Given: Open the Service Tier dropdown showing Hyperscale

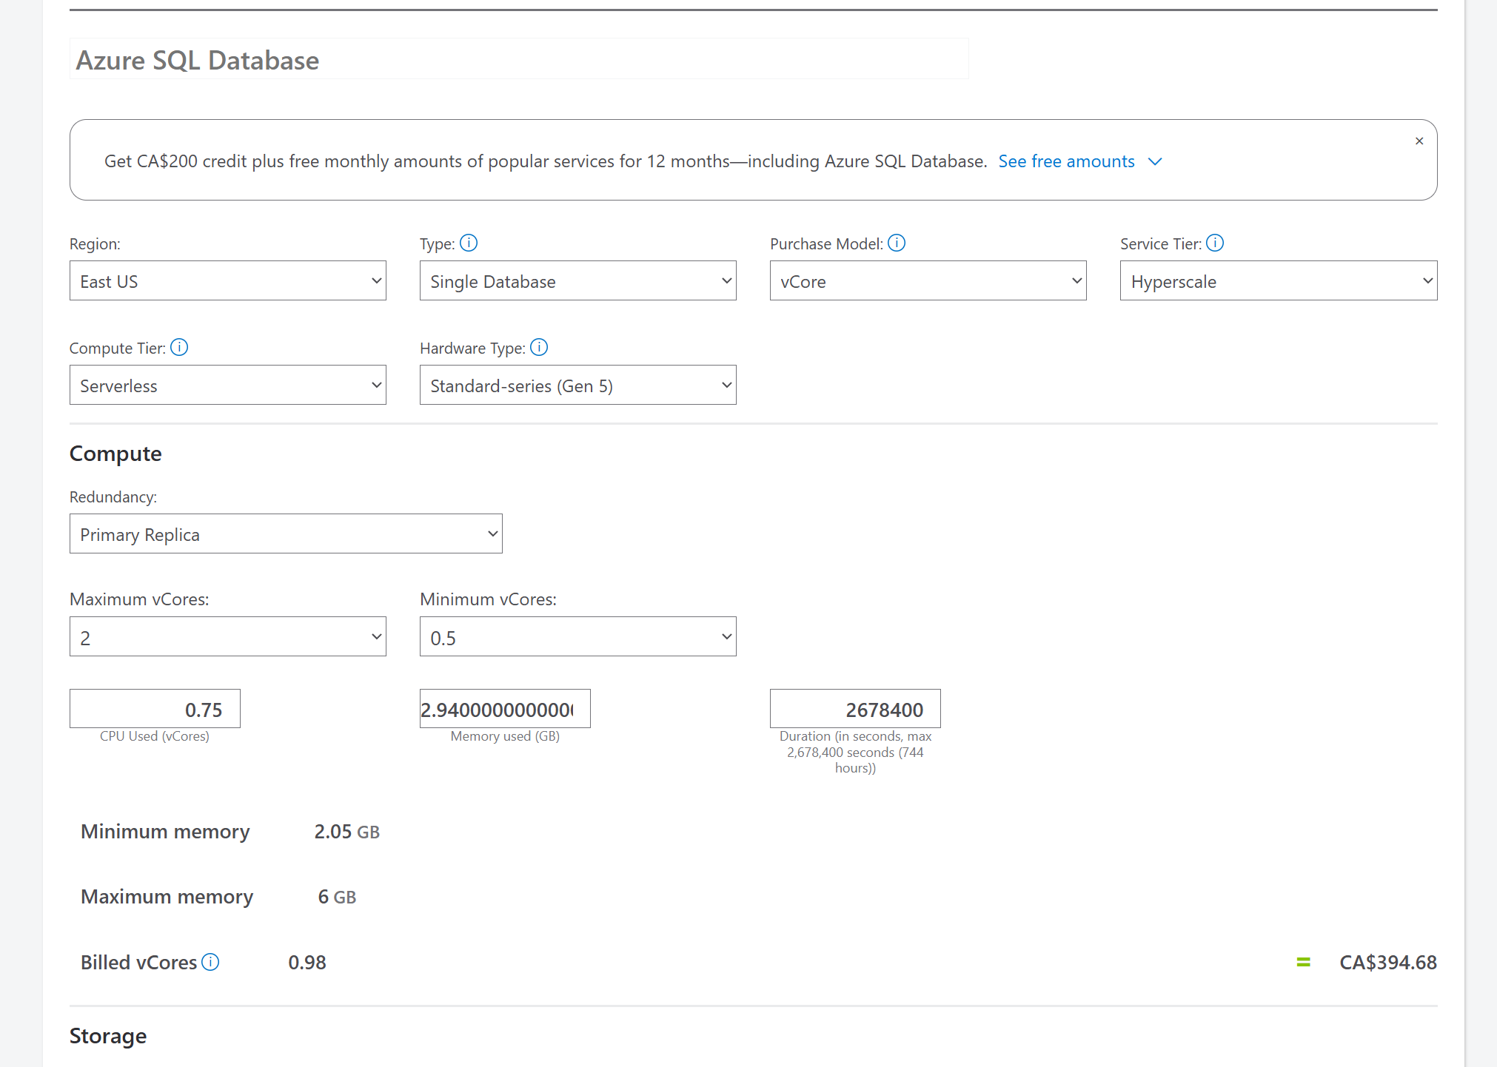Looking at the screenshot, I should point(1279,280).
